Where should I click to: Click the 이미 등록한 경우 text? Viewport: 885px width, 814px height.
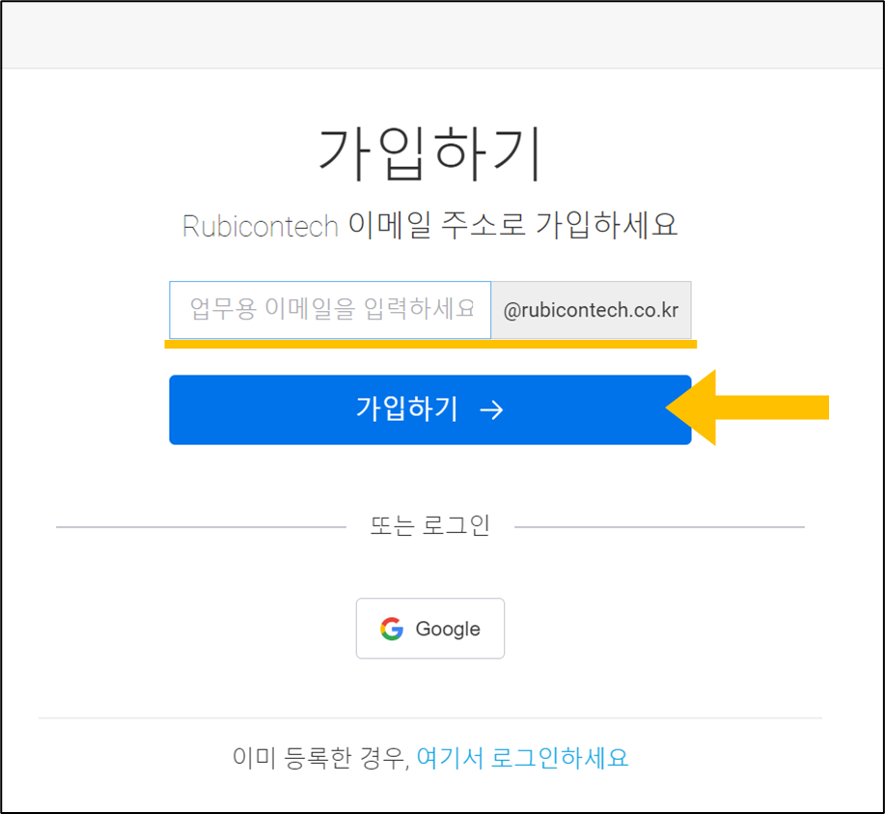click(x=318, y=757)
